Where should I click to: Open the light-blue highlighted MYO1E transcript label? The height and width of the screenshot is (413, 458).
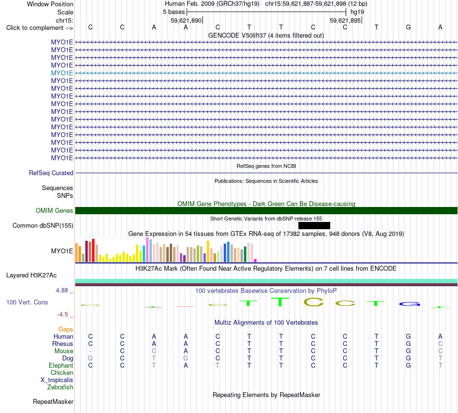(x=62, y=73)
